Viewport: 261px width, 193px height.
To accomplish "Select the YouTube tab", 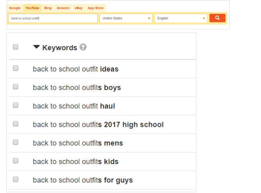I will (x=32, y=8).
